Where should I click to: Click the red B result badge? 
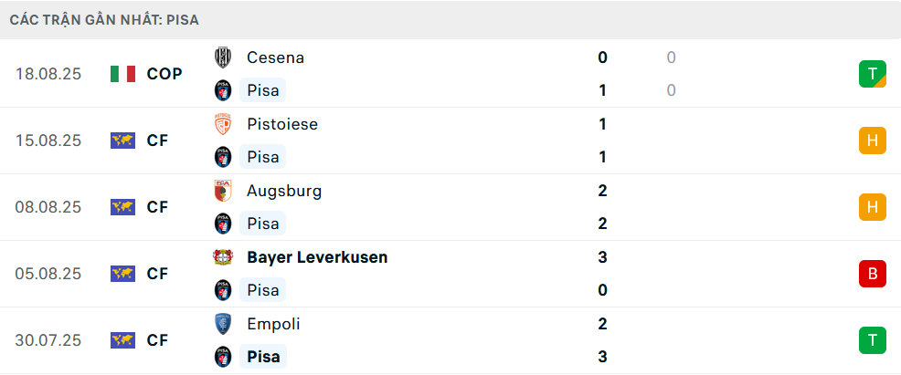872,274
